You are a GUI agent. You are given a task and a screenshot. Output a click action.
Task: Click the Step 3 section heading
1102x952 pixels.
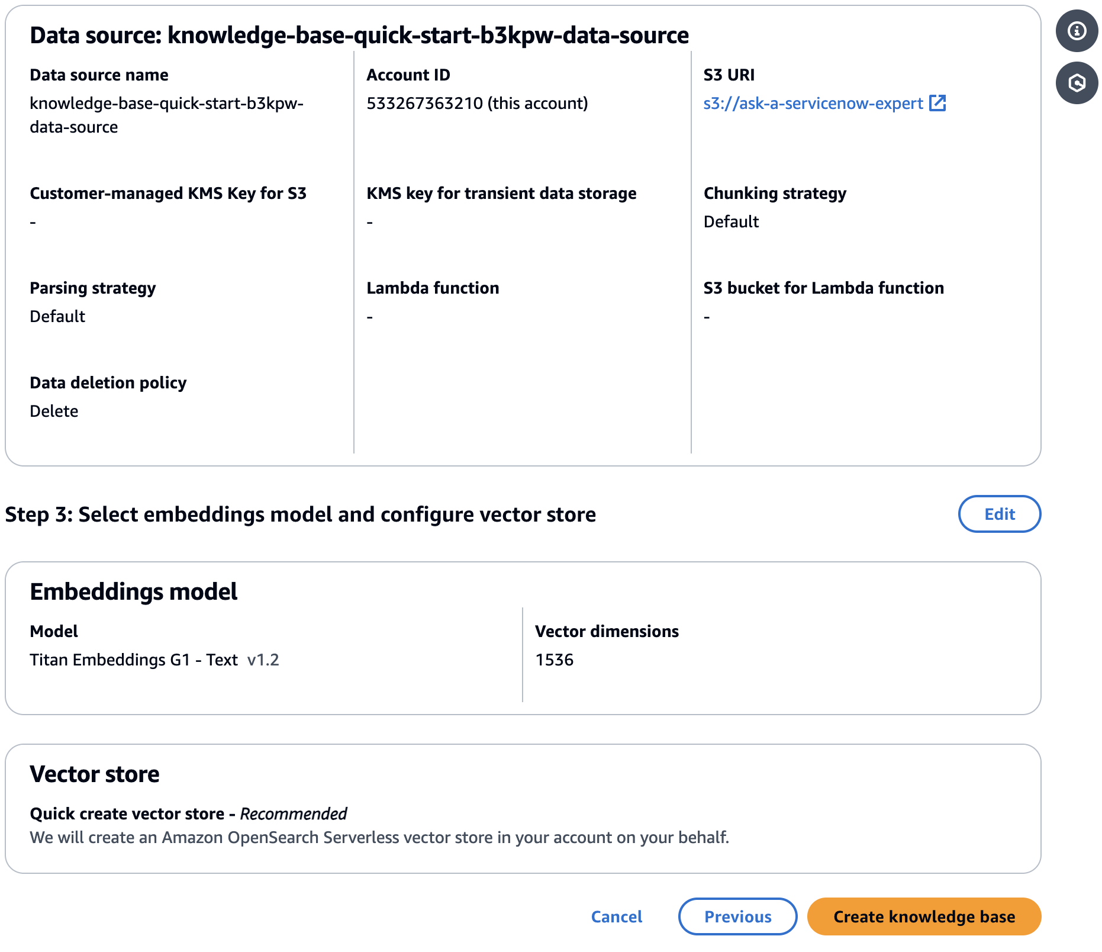point(300,514)
